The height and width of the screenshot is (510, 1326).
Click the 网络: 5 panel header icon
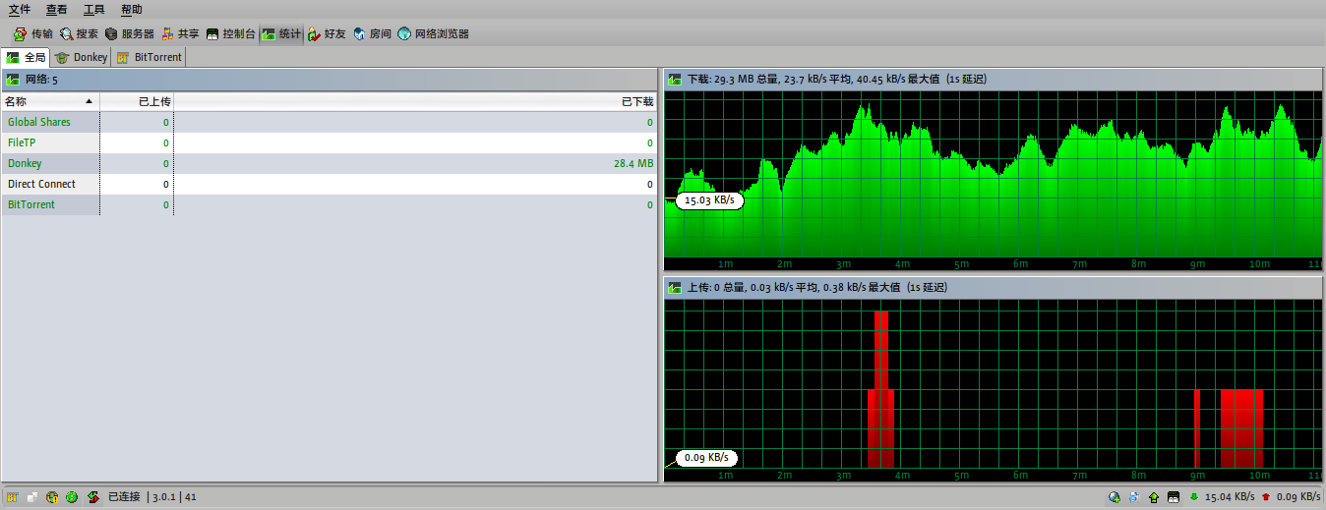coord(13,80)
